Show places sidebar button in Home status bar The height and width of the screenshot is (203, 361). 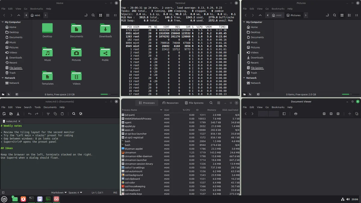coord(3,94)
